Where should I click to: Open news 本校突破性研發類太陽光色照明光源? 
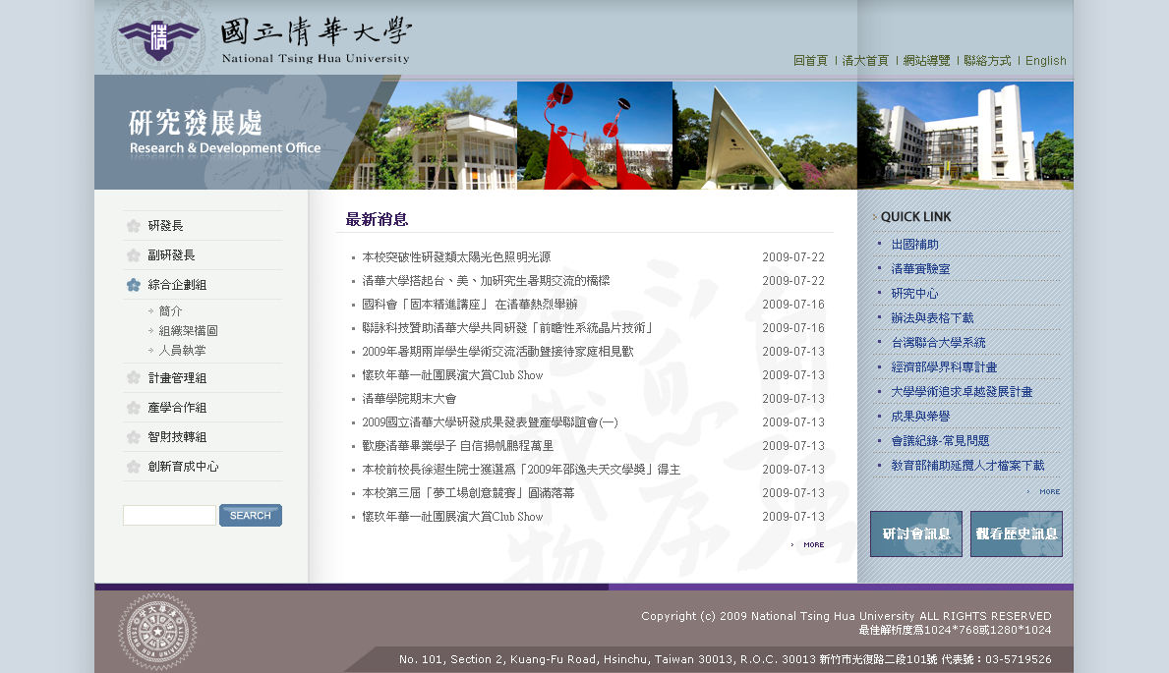pos(456,257)
